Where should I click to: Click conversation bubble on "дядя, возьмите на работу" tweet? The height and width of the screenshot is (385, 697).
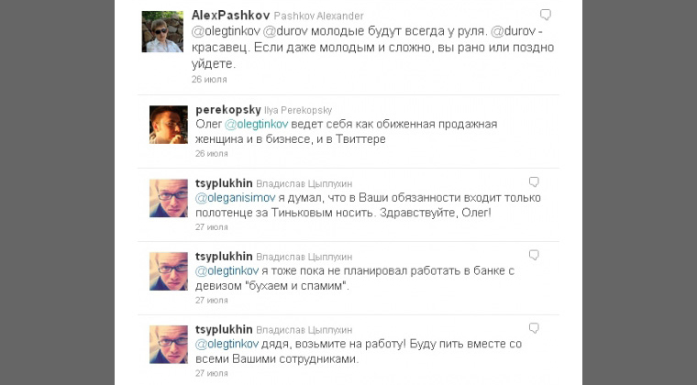[x=534, y=328]
